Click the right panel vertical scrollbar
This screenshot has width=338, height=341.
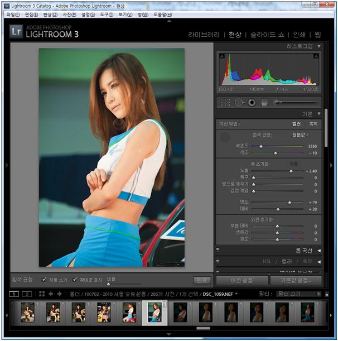[326, 128]
